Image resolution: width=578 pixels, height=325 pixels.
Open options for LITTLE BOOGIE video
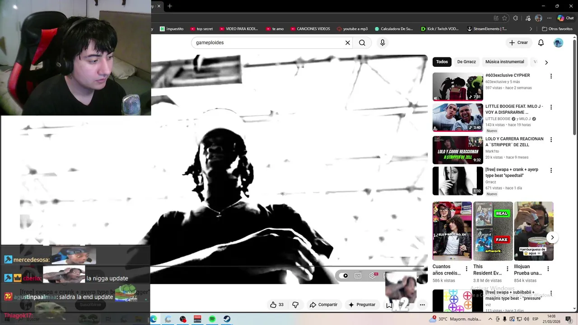point(551,107)
